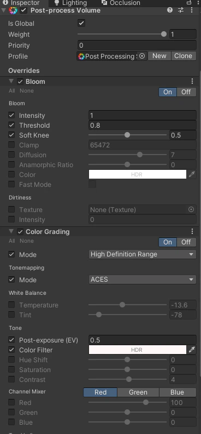Collapse the Bloom section foldout arrow
Screen dimensions: 201x434
[x=11, y=81]
